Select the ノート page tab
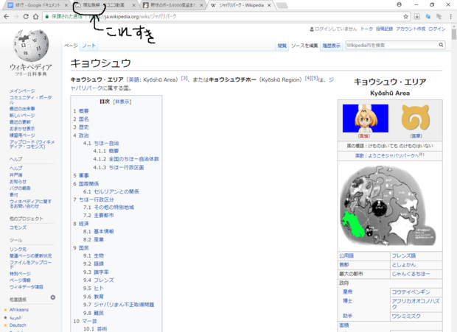The width and height of the screenshot is (457, 332). pos(88,46)
